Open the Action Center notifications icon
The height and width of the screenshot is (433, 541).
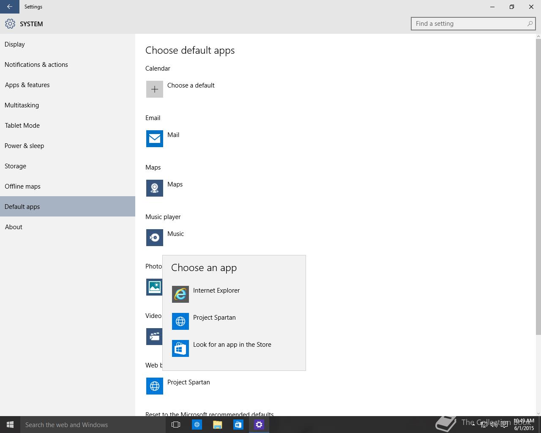[x=504, y=425]
